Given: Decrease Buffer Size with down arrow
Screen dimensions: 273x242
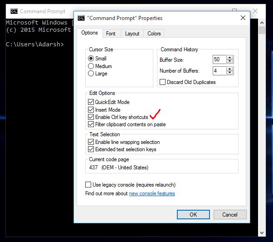Looking at the screenshot, I should (x=230, y=62).
